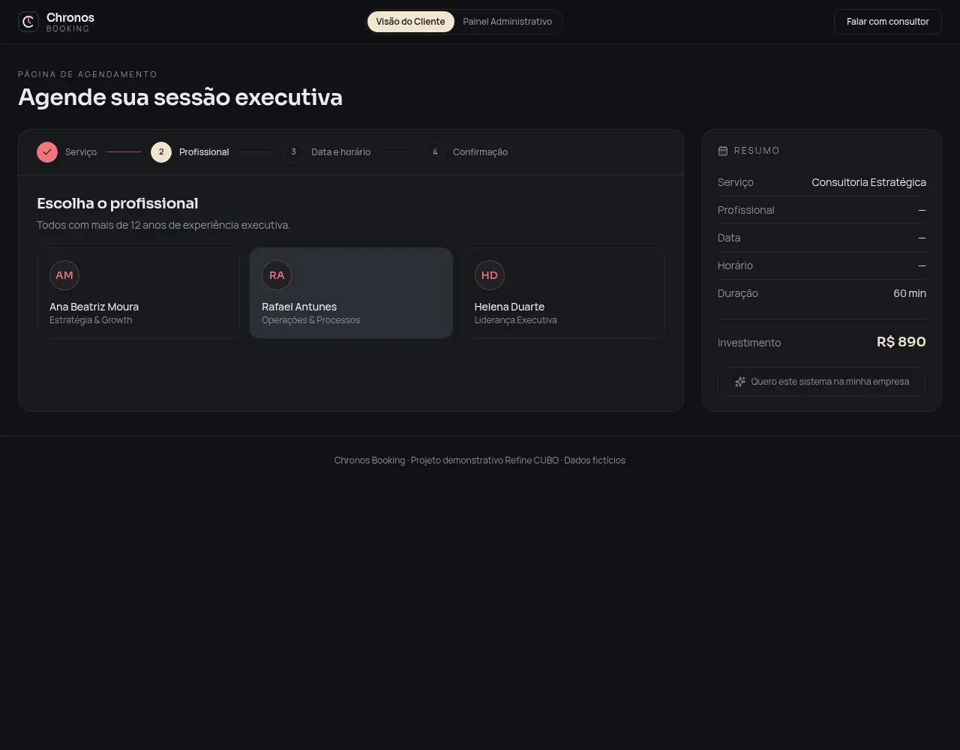960x750 pixels.
Task: Jump to step 3 Data e horário
Action: pyautogui.click(x=327, y=152)
